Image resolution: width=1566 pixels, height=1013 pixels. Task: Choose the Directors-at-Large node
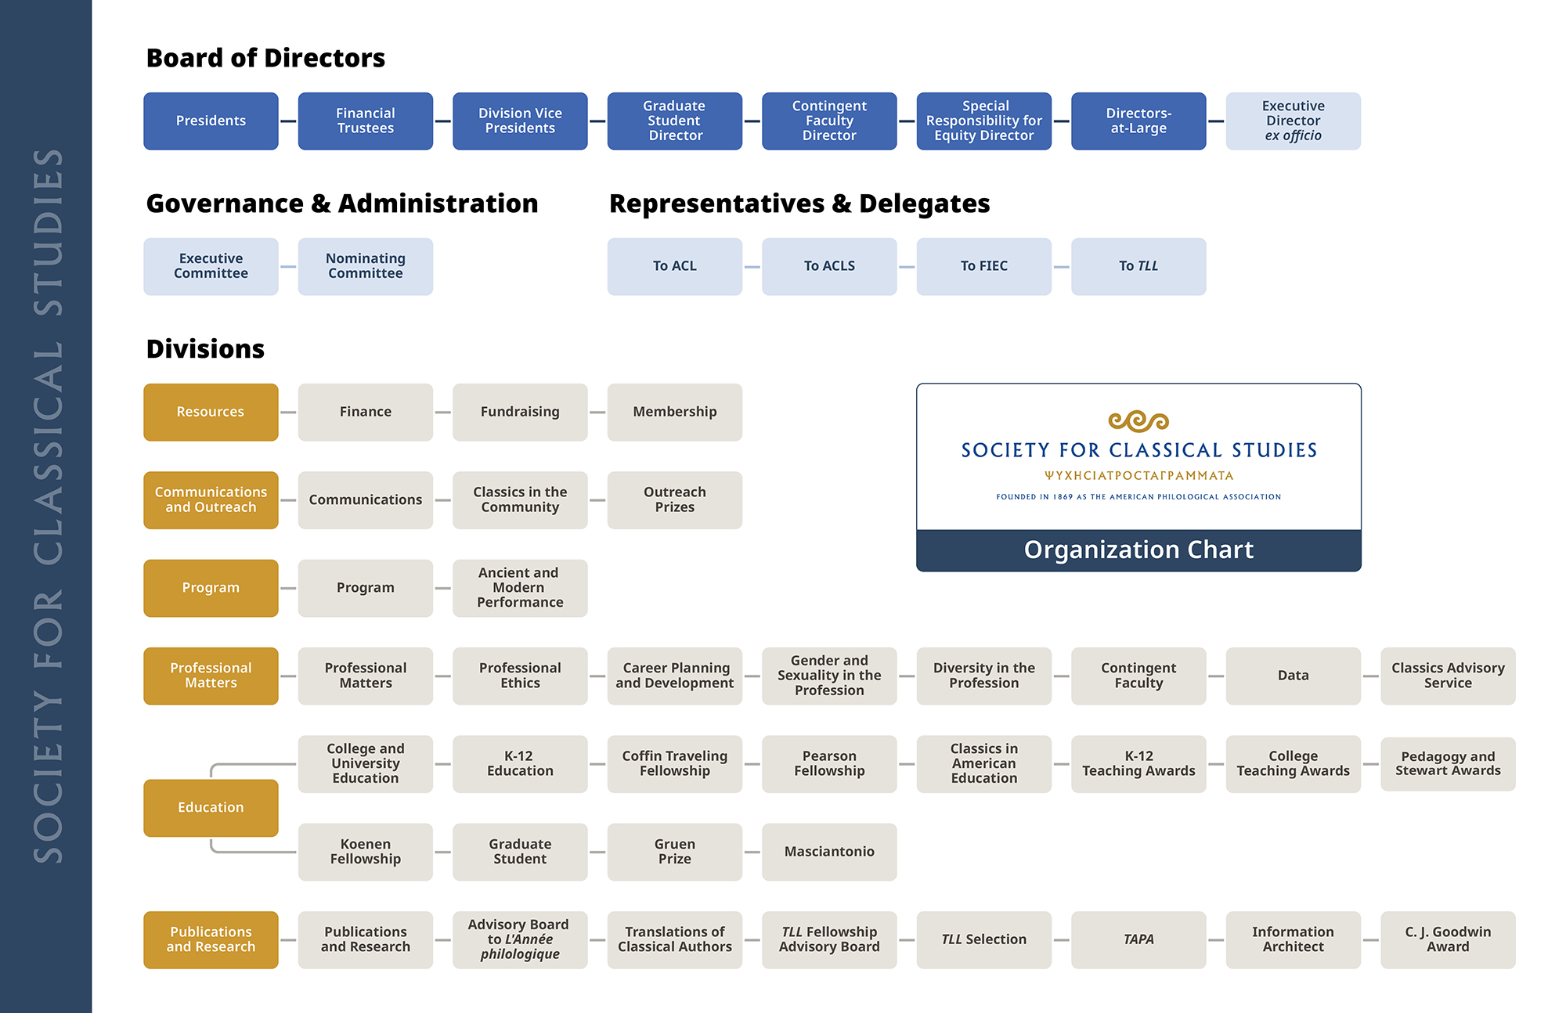point(1138,121)
